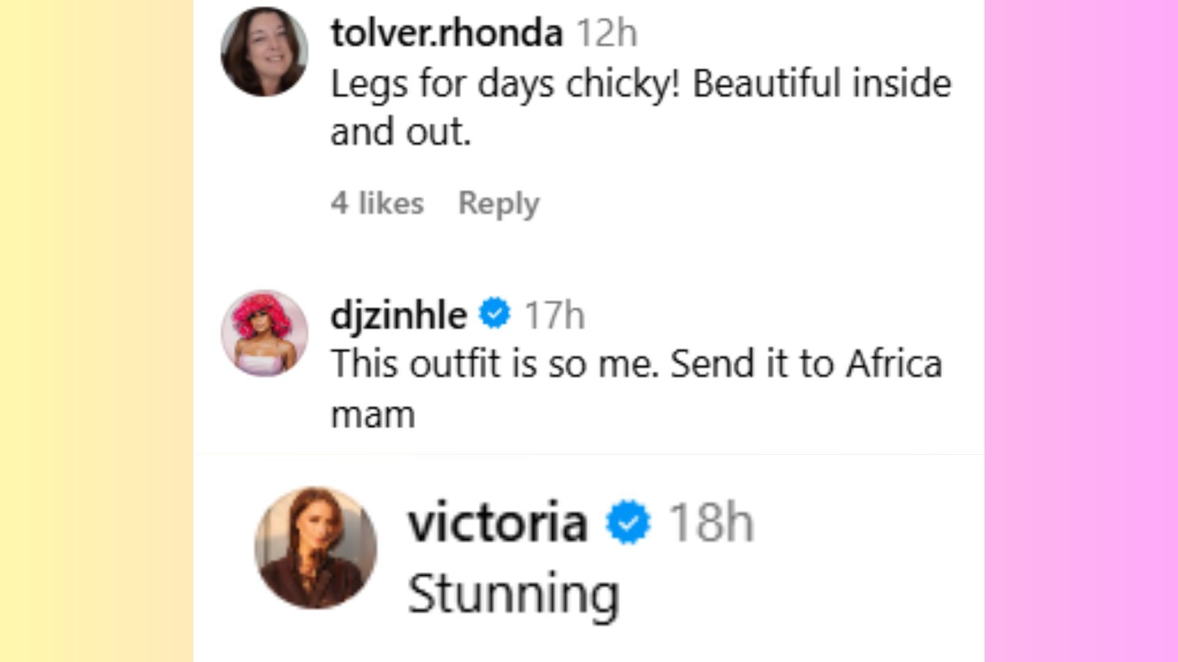
Task: Click the 17h timestamp on djzinhle's comment
Action: tap(555, 315)
